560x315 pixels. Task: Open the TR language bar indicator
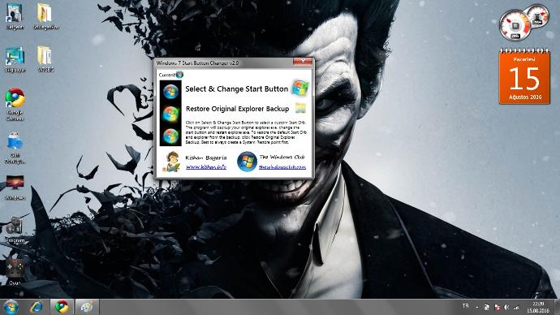tap(465, 306)
